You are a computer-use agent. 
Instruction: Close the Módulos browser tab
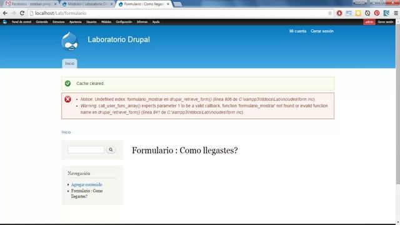pos(111,4)
